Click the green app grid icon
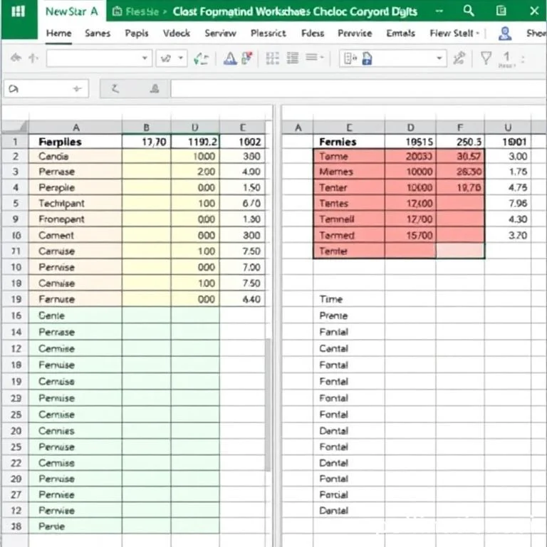This screenshot has width=547, height=547. click(19, 11)
